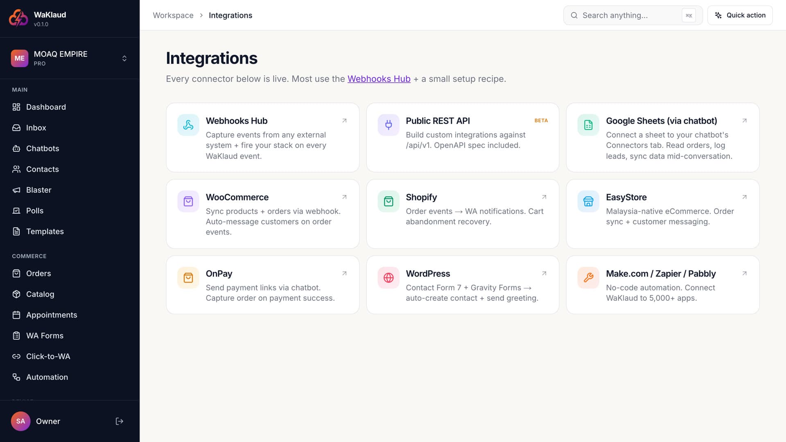Click the EasyStore storefront icon

588,201
